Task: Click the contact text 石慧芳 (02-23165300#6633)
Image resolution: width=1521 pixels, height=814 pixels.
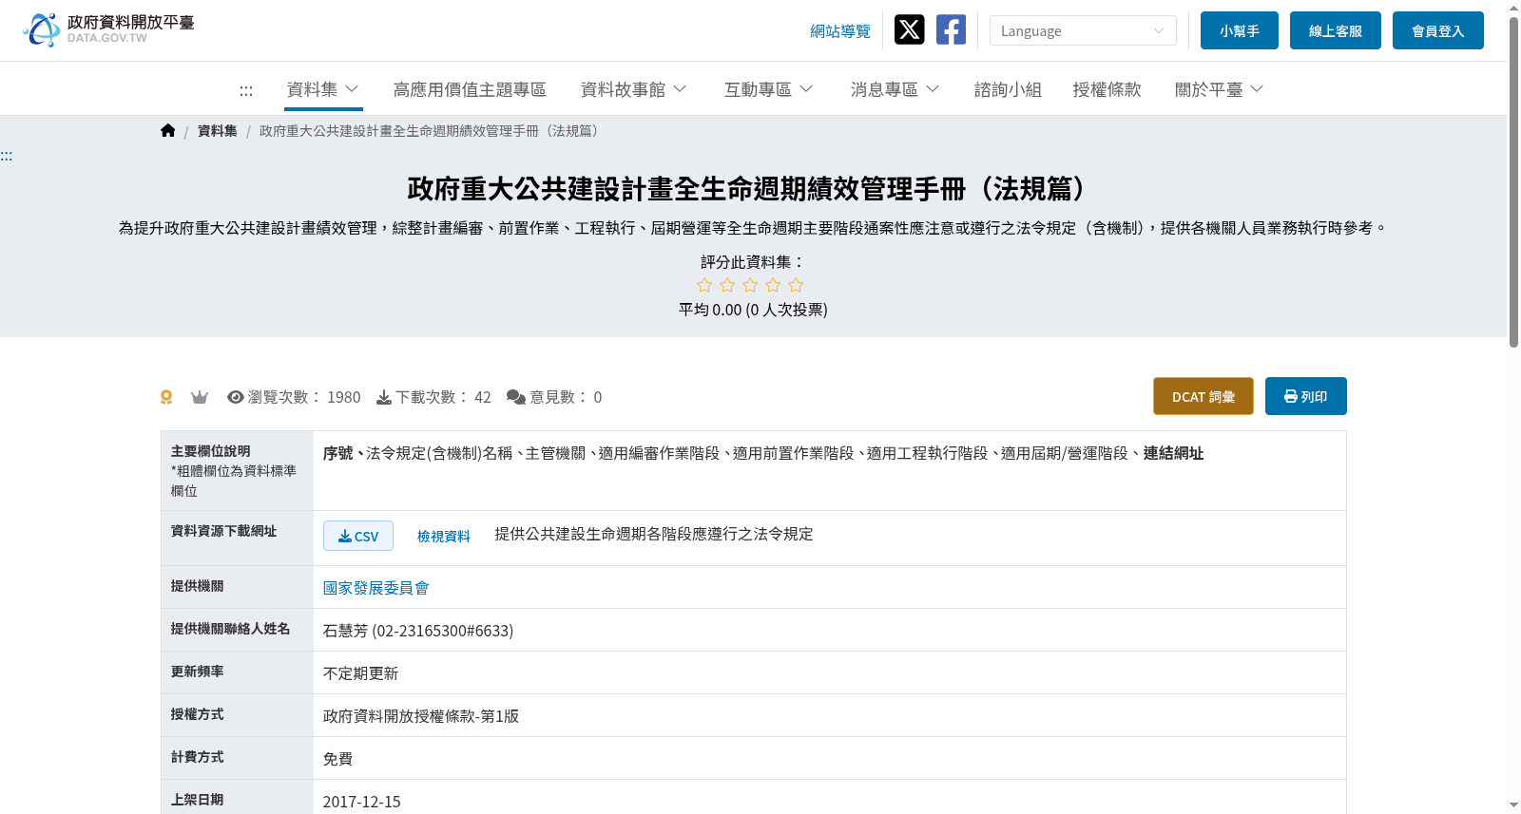Action: tap(418, 631)
